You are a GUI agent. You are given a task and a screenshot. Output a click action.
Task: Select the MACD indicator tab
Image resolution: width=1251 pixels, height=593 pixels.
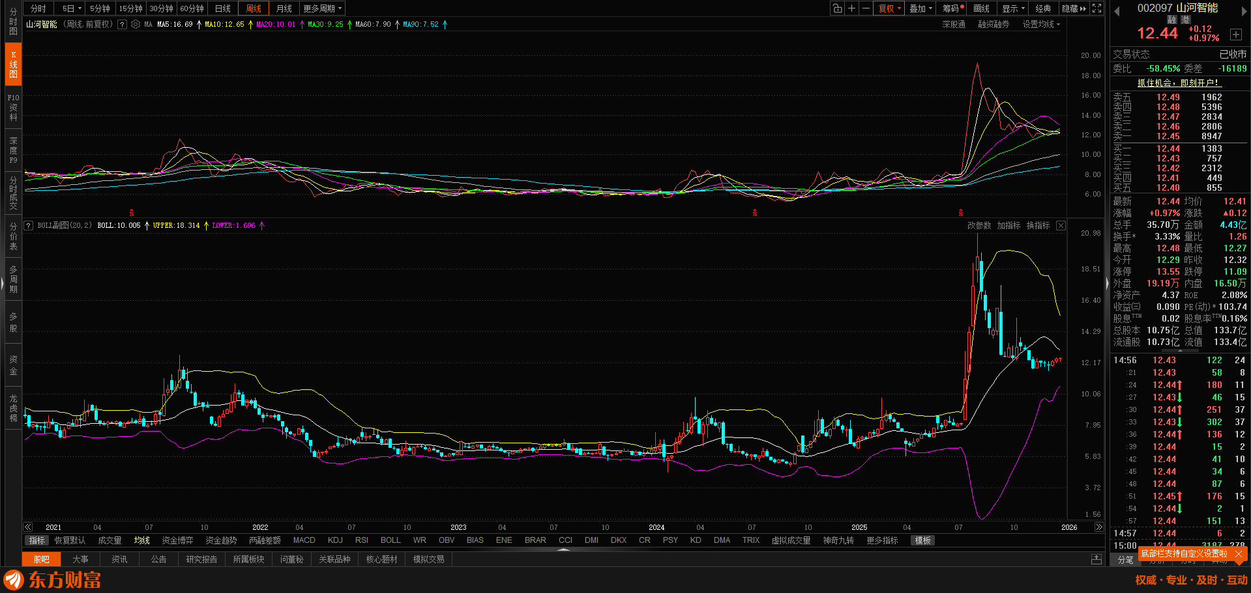pos(304,540)
